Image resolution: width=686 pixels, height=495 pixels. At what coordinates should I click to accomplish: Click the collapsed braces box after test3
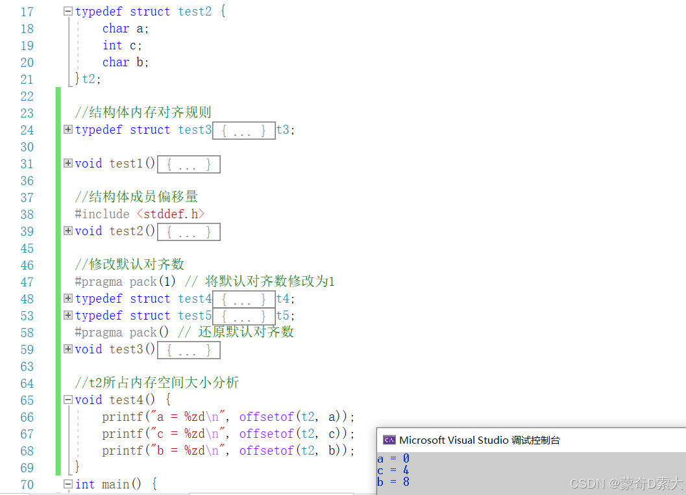pyautogui.click(x=243, y=131)
